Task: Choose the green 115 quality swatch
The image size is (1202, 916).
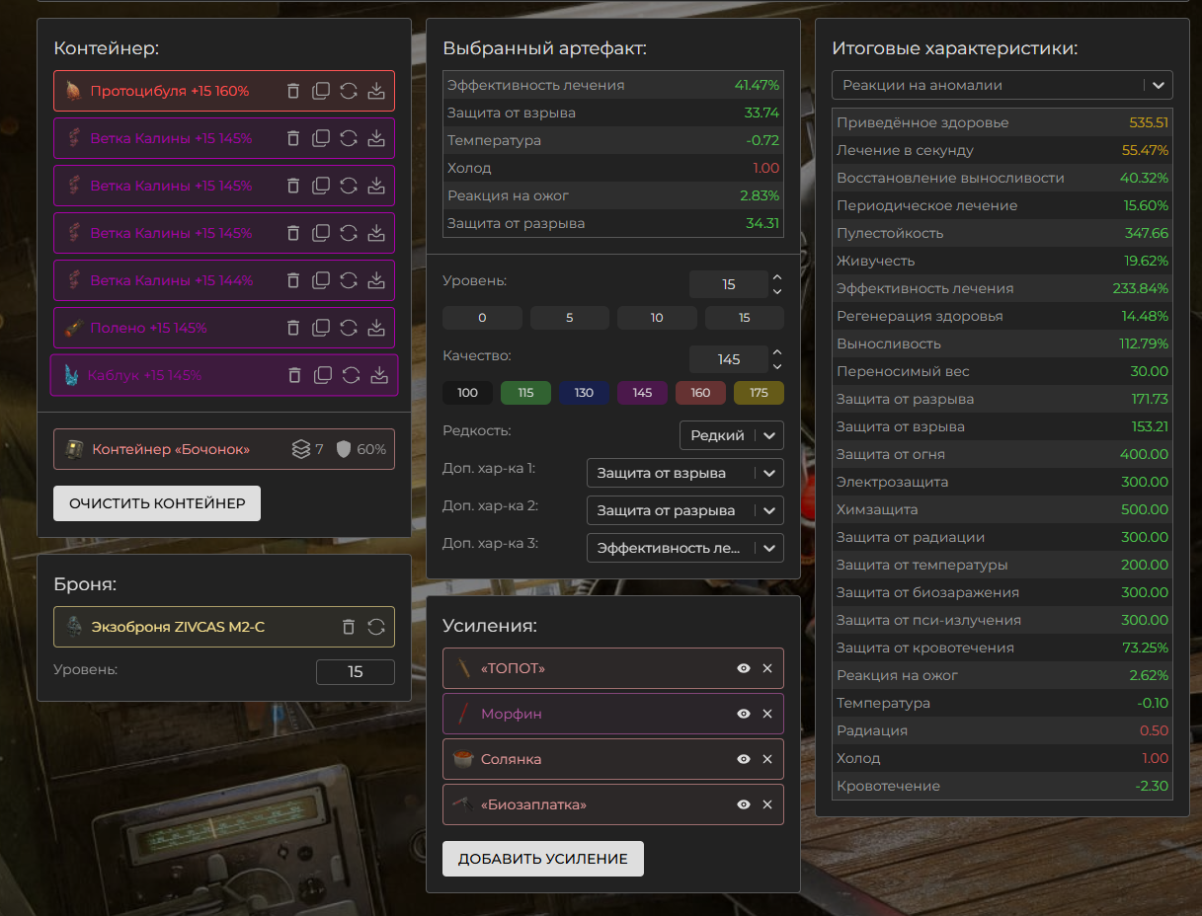Action: 525,393
